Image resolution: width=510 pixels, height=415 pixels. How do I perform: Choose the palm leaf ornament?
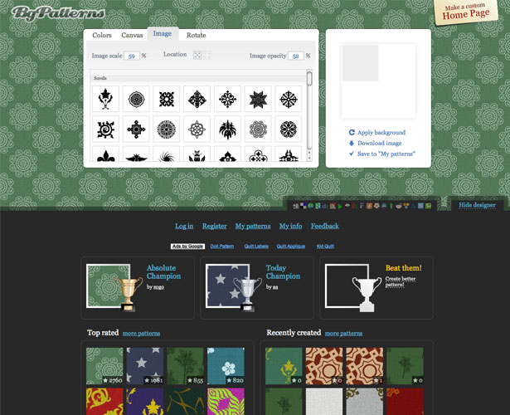pyautogui.click(x=227, y=129)
